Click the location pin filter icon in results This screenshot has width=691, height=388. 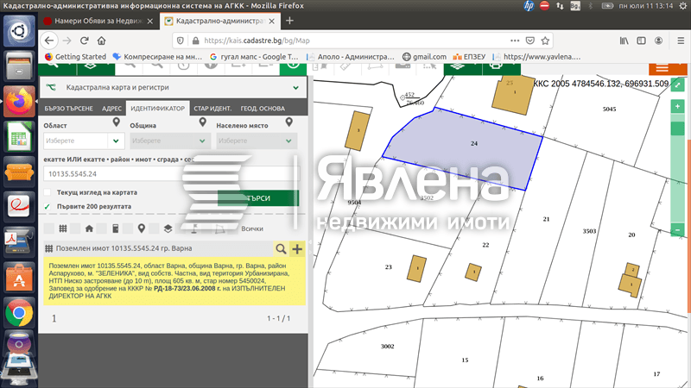142,228
